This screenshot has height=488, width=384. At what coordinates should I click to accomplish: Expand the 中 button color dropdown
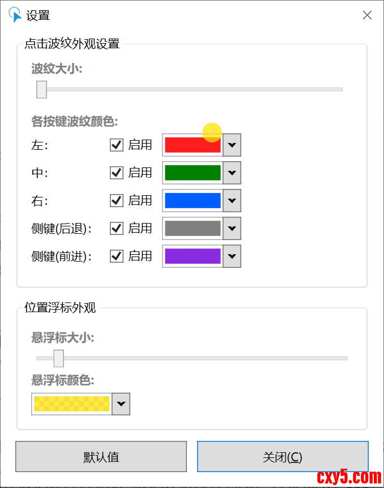[232, 173]
